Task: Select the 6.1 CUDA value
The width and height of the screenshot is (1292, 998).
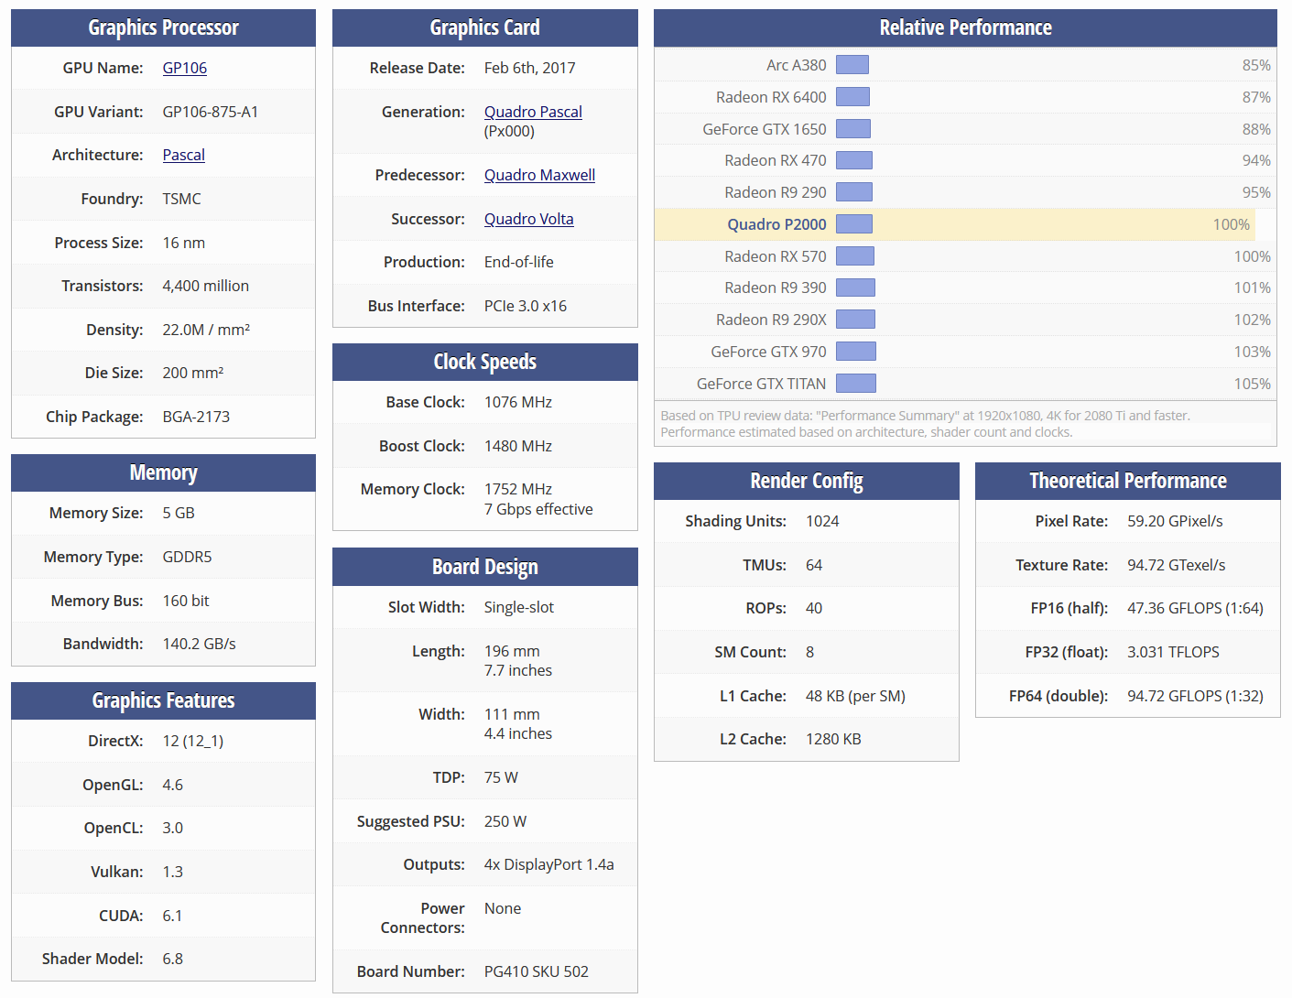Action: tap(172, 916)
